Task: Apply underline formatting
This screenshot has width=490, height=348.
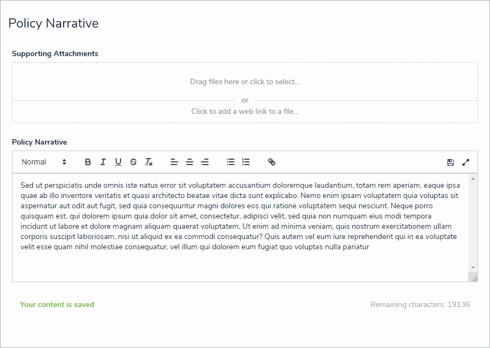Action: tap(118, 162)
